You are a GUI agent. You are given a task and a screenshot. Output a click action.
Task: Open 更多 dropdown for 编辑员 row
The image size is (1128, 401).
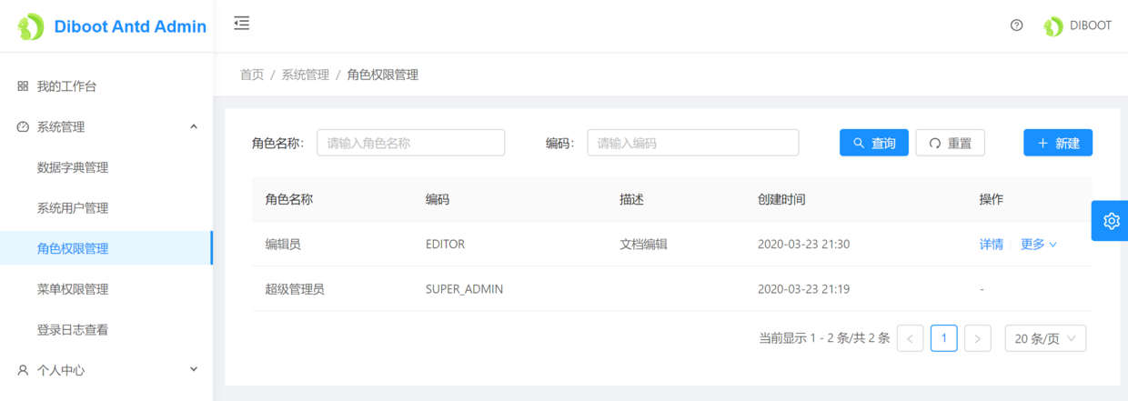[x=1039, y=244]
